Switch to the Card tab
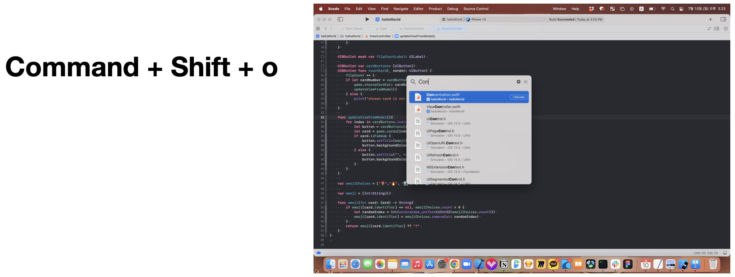Screen dimensions: 735x277 point(381,29)
